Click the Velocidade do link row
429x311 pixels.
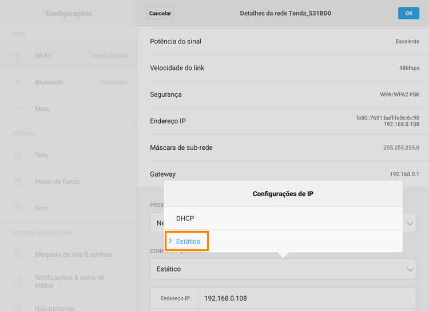[284, 68]
